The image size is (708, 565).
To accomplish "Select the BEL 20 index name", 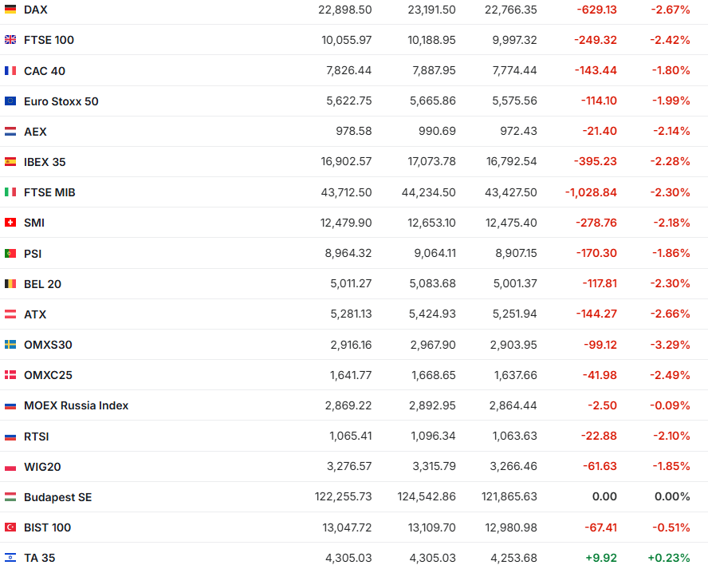I will (42, 284).
